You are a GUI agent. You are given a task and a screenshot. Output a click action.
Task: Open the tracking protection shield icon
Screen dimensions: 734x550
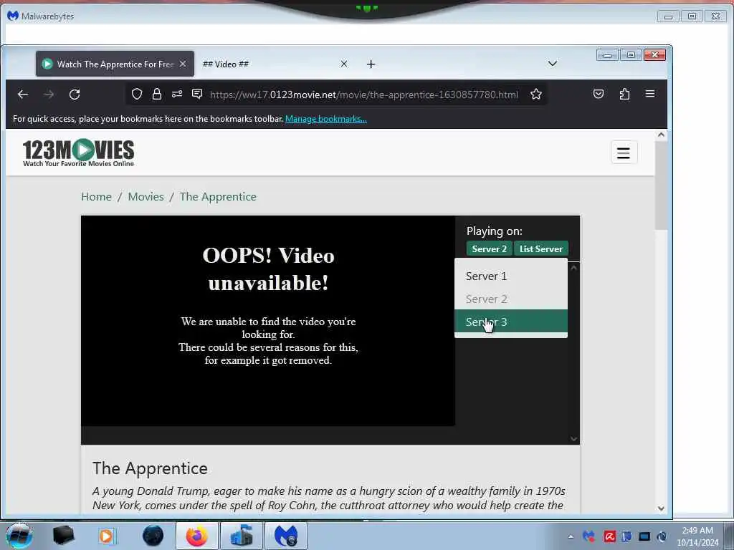point(137,94)
